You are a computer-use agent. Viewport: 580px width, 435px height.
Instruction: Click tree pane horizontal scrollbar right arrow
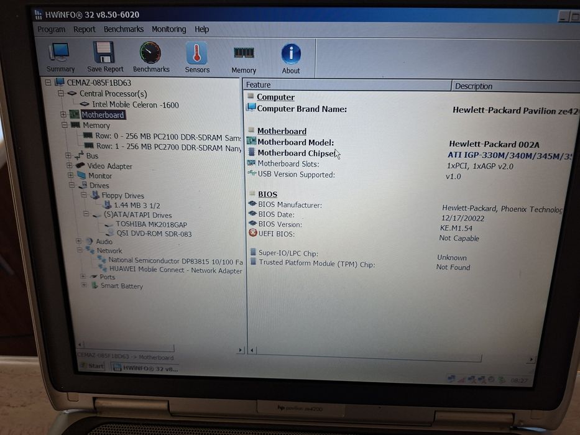click(240, 349)
